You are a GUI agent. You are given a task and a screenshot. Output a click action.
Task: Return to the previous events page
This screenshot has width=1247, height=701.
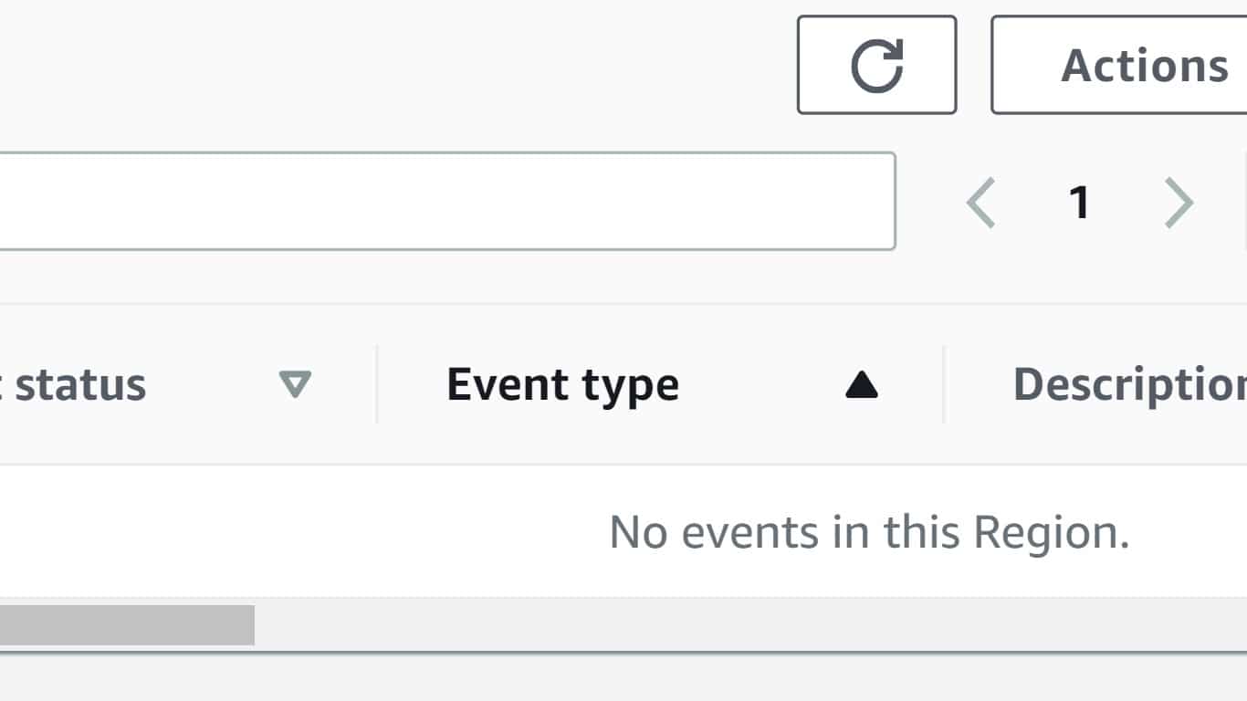point(981,203)
